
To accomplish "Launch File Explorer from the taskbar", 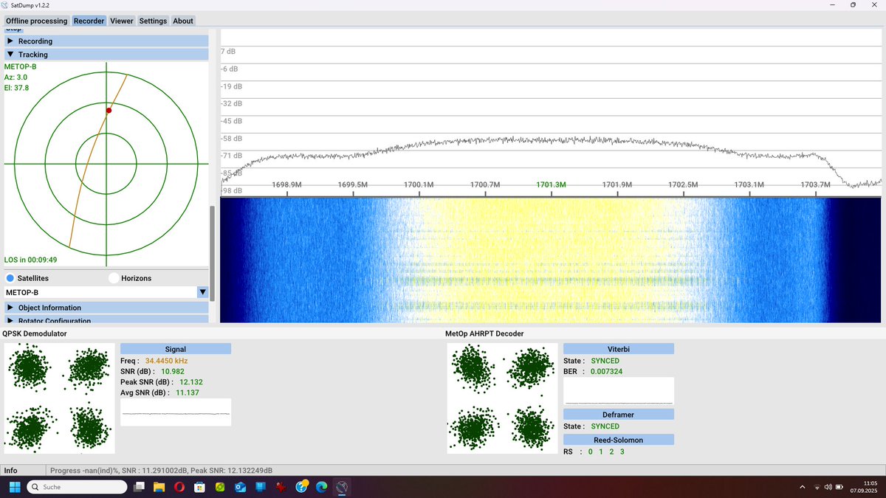I will point(159,487).
